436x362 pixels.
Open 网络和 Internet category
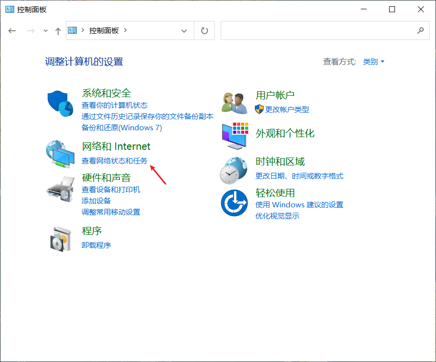pos(116,146)
